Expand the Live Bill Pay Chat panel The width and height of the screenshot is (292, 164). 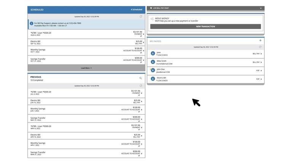tap(261, 8)
